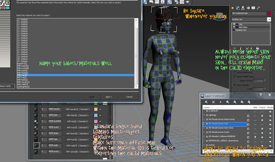
Task: Click the delete layer X icon
Action: tap(213, 102)
